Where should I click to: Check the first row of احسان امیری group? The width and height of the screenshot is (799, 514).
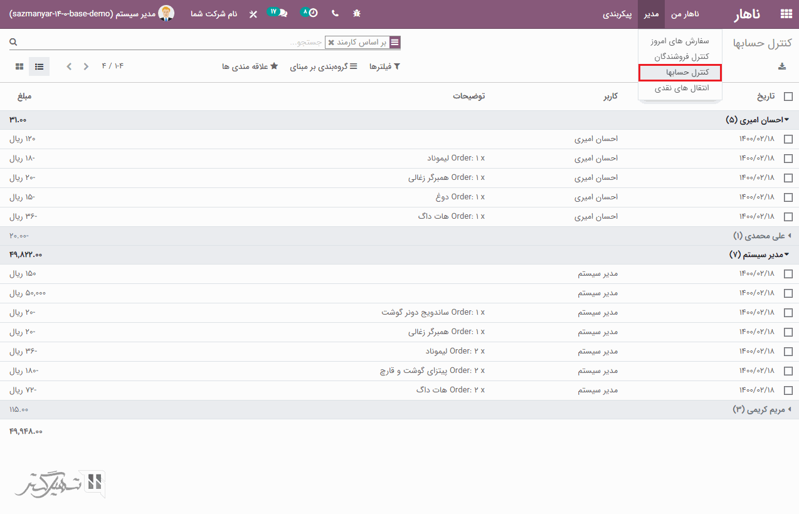(788, 139)
